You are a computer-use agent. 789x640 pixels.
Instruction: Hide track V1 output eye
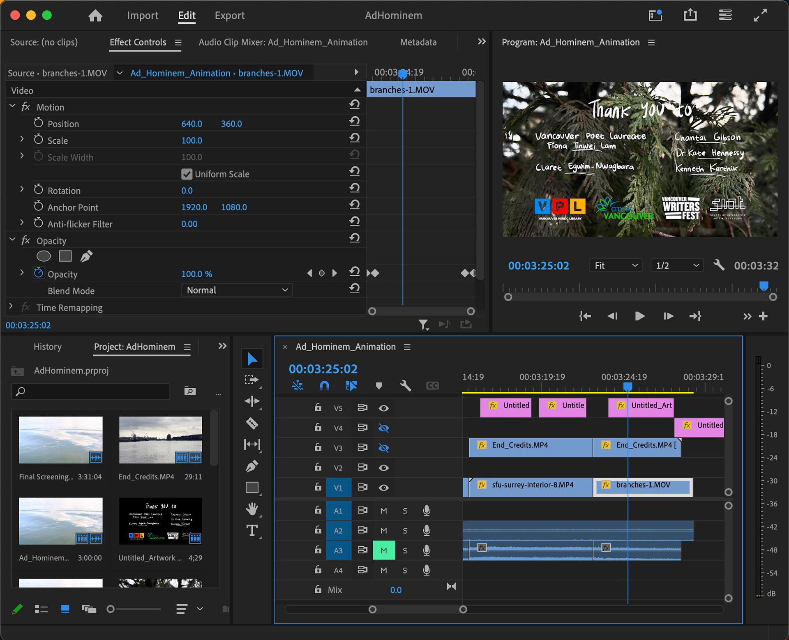pos(383,488)
